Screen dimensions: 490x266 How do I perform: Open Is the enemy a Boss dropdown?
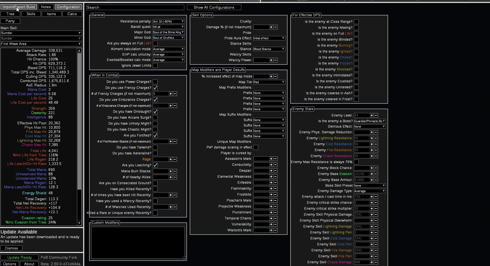click(x=370, y=121)
